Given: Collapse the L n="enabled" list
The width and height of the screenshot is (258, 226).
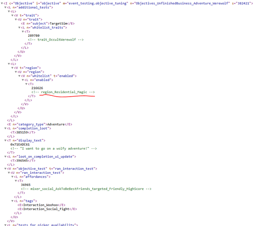Looking at the screenshot, I should coord(23,80).
